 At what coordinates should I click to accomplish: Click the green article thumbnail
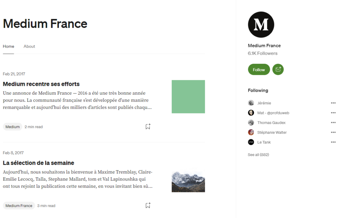[x=188, y=97]
